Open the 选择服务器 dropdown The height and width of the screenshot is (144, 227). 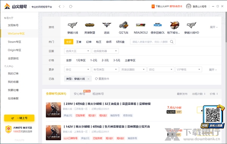105,51
